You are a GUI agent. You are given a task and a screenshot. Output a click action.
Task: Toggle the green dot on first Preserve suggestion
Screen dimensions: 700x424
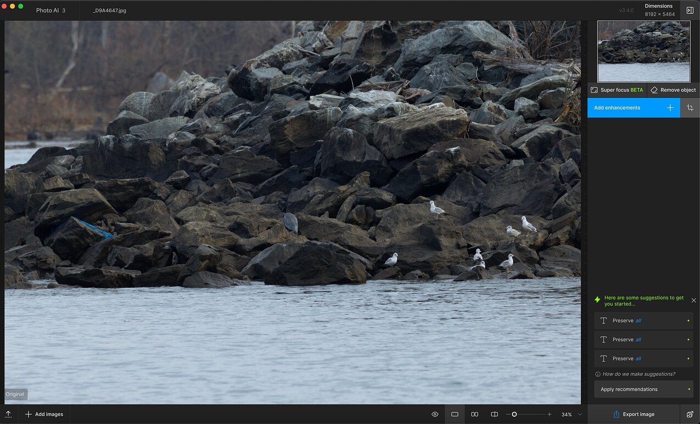[687, 320]
